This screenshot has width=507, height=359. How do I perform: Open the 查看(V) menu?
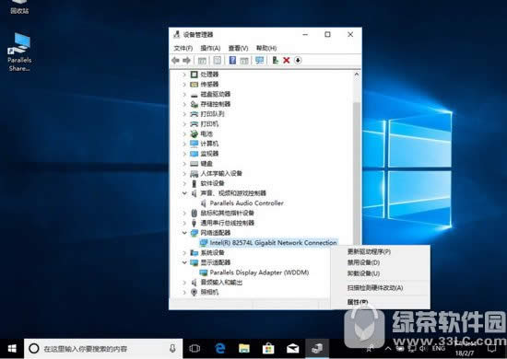(x=239, y=48)
